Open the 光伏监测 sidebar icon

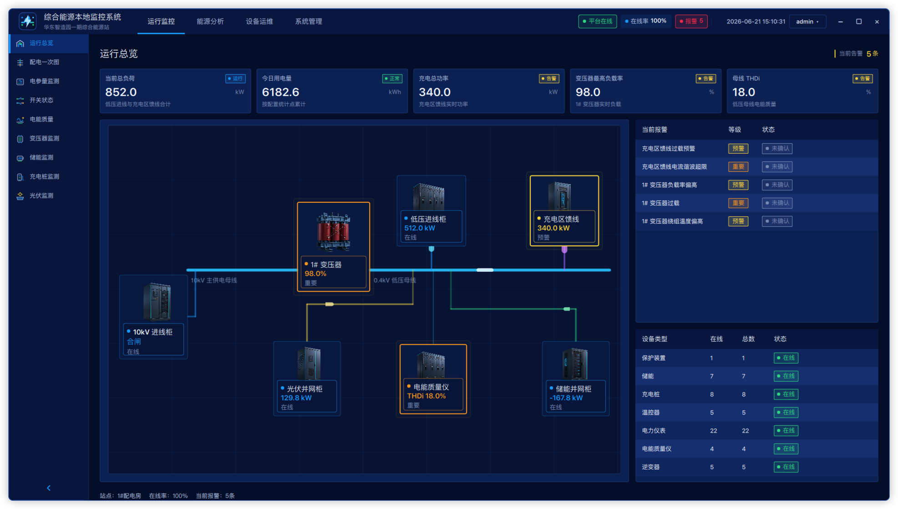point(20,196)
